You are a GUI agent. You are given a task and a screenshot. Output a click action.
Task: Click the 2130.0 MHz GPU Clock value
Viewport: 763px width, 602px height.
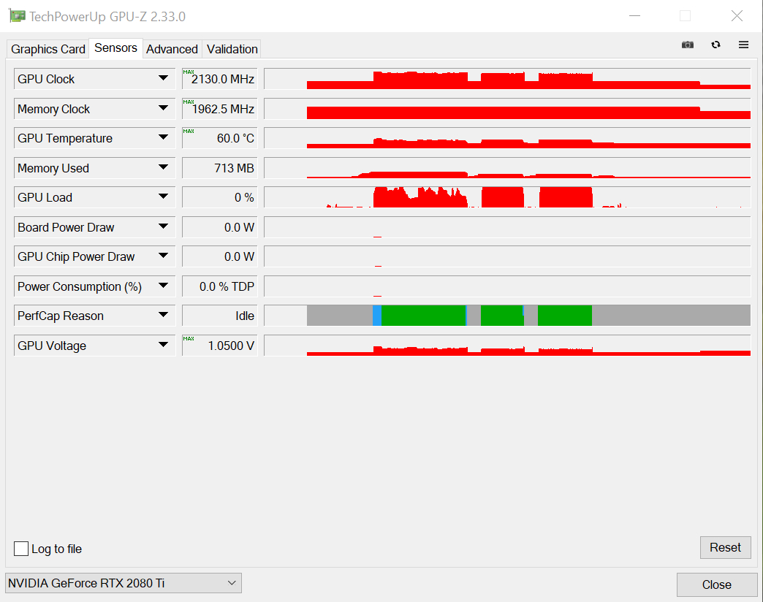(x=220, y=79)
